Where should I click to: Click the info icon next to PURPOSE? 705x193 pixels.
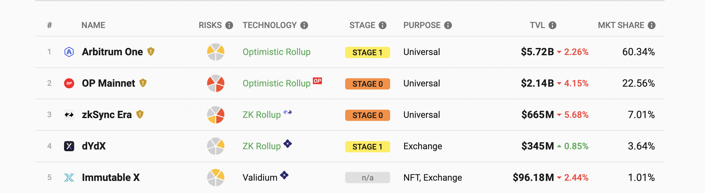click(x=448, y=25)
